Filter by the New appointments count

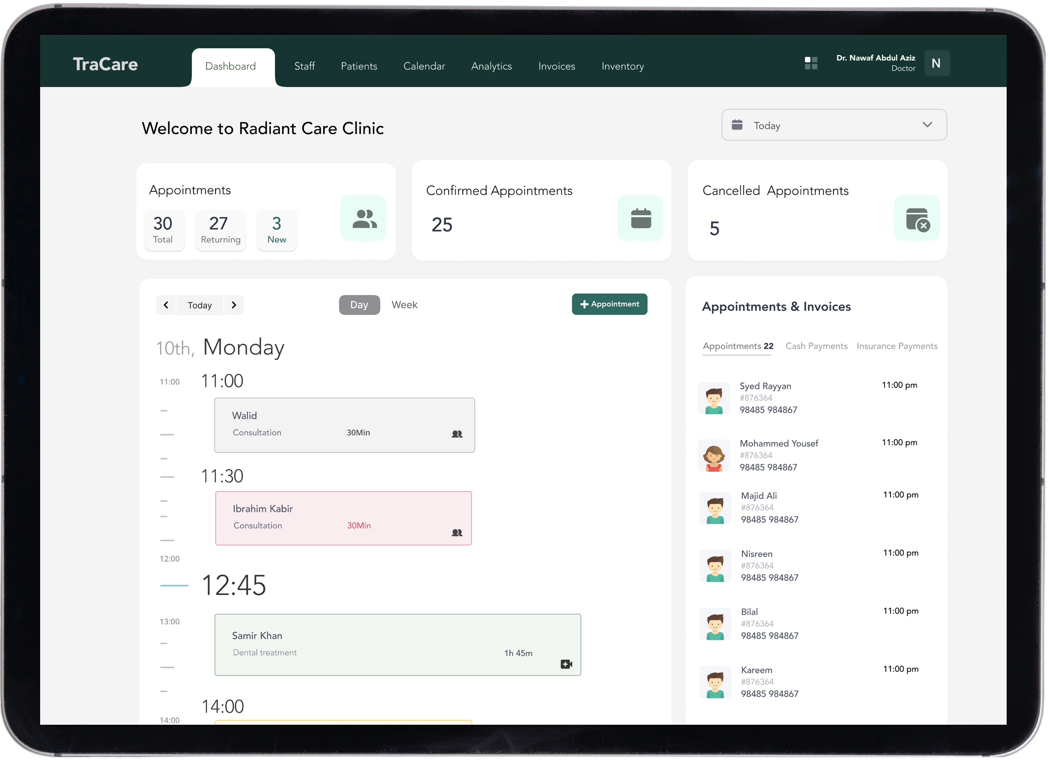pos(277,230)
